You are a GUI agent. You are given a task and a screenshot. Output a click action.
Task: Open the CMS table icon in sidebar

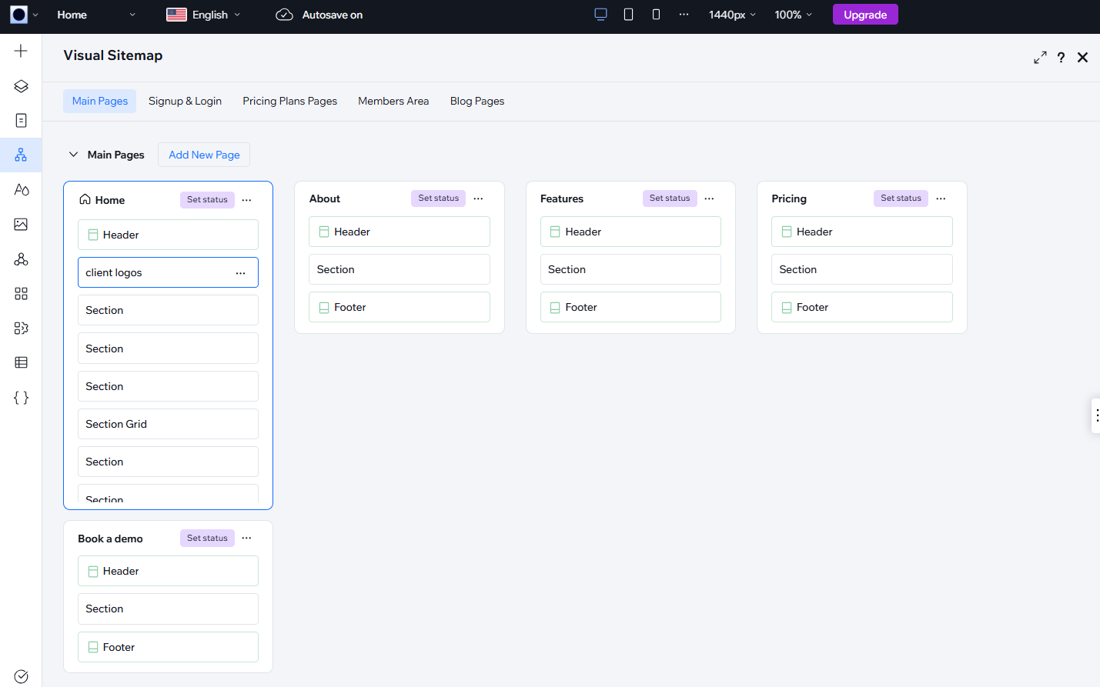21,362
